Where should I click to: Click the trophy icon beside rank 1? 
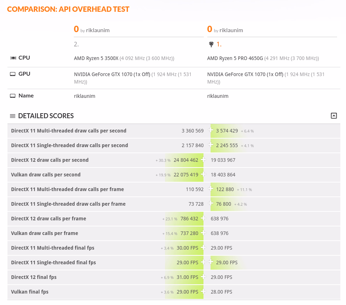point(211,45)
